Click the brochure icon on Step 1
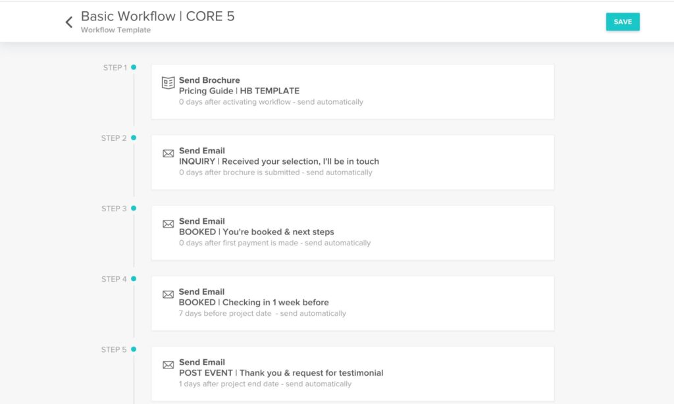Image resolution: width=674 pixels, height=404 pixels. [168, 83]
